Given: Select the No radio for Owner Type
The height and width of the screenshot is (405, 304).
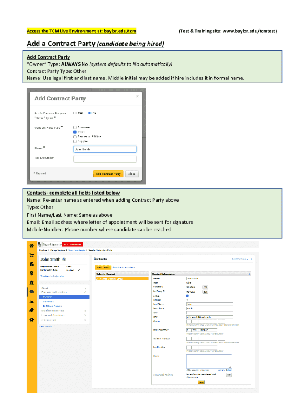Looking at the screenshot, I should pyautogui.click(x=90, y=113).
